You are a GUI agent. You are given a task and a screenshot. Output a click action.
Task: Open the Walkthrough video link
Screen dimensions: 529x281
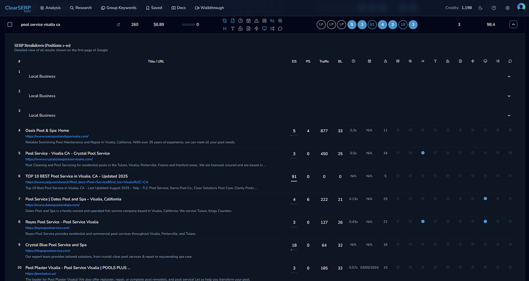(x=209, y=8)
